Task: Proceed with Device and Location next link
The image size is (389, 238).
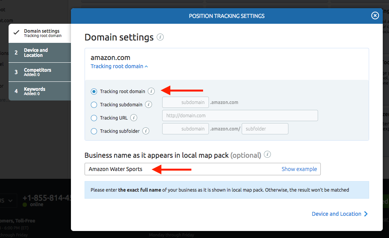Action: pos(339,214)
